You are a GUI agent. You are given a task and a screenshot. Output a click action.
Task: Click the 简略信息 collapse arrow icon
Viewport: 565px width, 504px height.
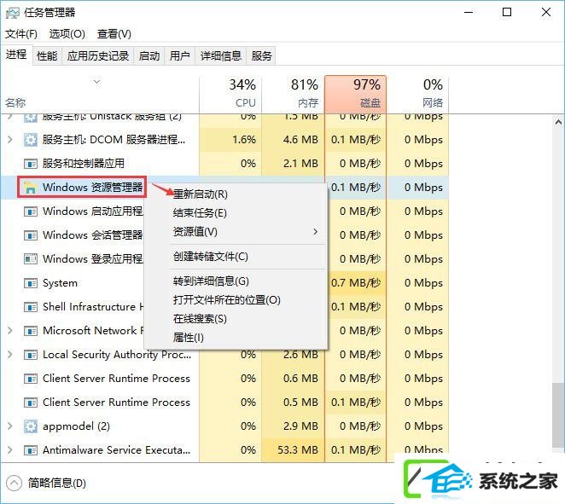[x=14, y=484]
